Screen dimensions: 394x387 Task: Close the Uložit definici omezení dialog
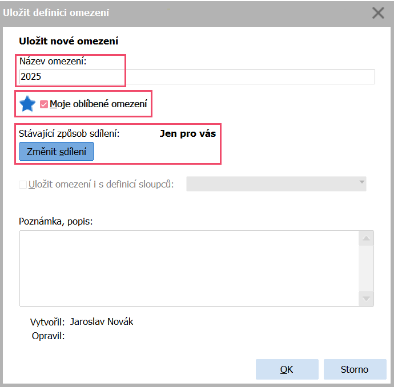pyautogui.click(x=378, y=13)
